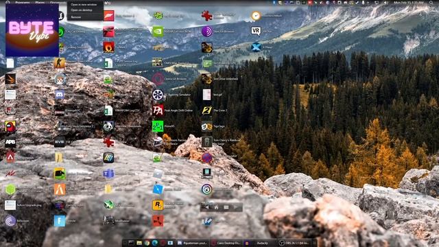Open the Discord desktop shortcut
Screen dimensions: 439x247
pos(60,95)
